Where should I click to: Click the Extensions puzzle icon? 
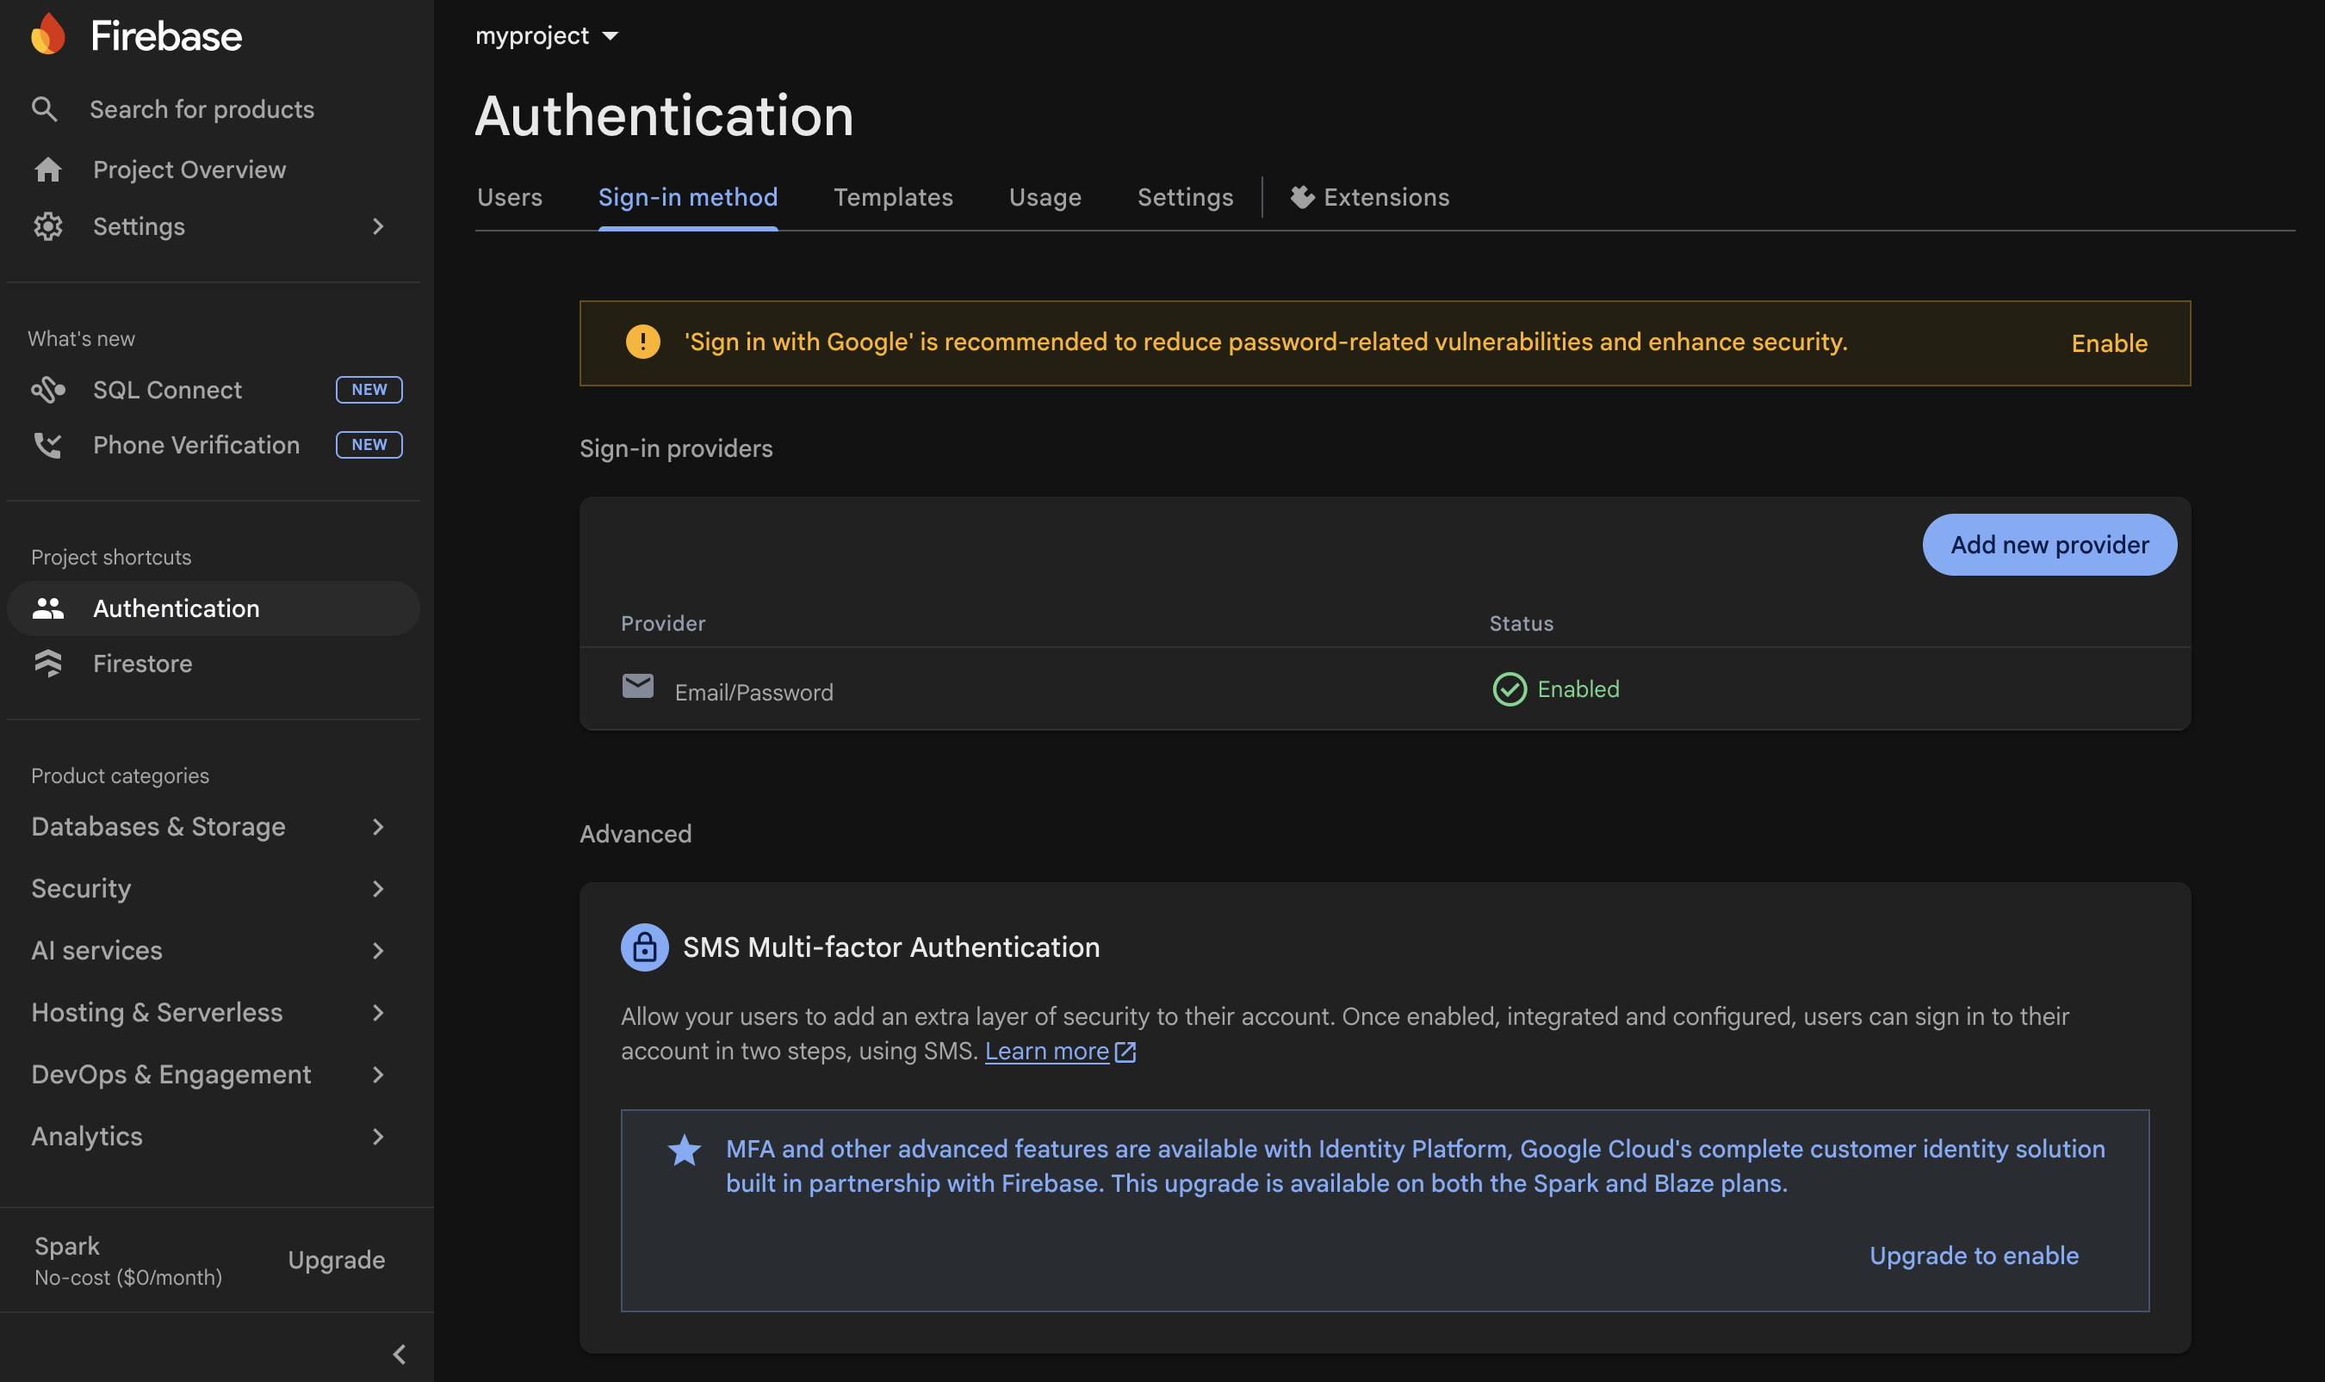click(x=1302, y=196)
